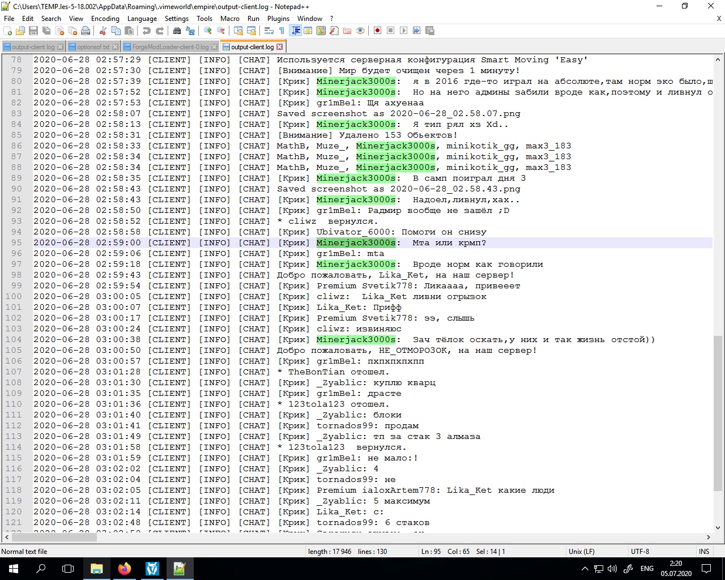Click the ENG language indicator in tray

pos(647,569)
